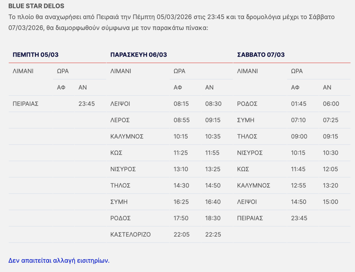This screenshot has height=272, width=355.
Task: Select the 14:30 time in Friday's ΤΗΛΟΣ row
Action: click(181, 186)
